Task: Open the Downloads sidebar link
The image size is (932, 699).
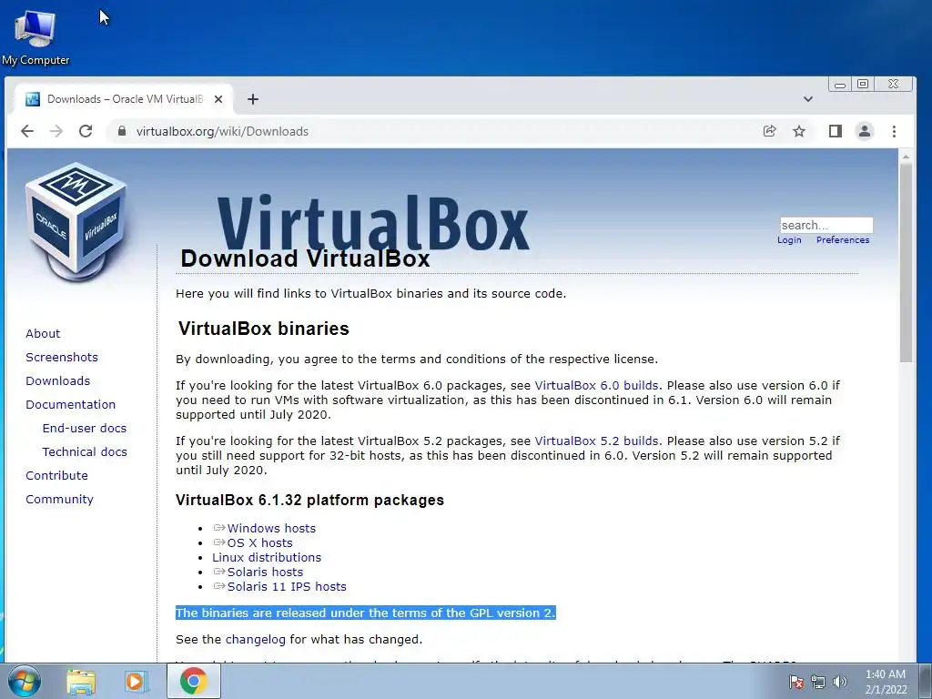Action: 57,381
